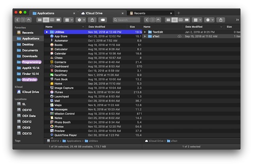Select the Launchpad app
Viewport: 253px width, 166px height.
pos(93,96)
